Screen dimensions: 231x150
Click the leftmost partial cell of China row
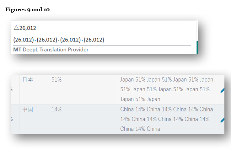[x=15, y=119]
